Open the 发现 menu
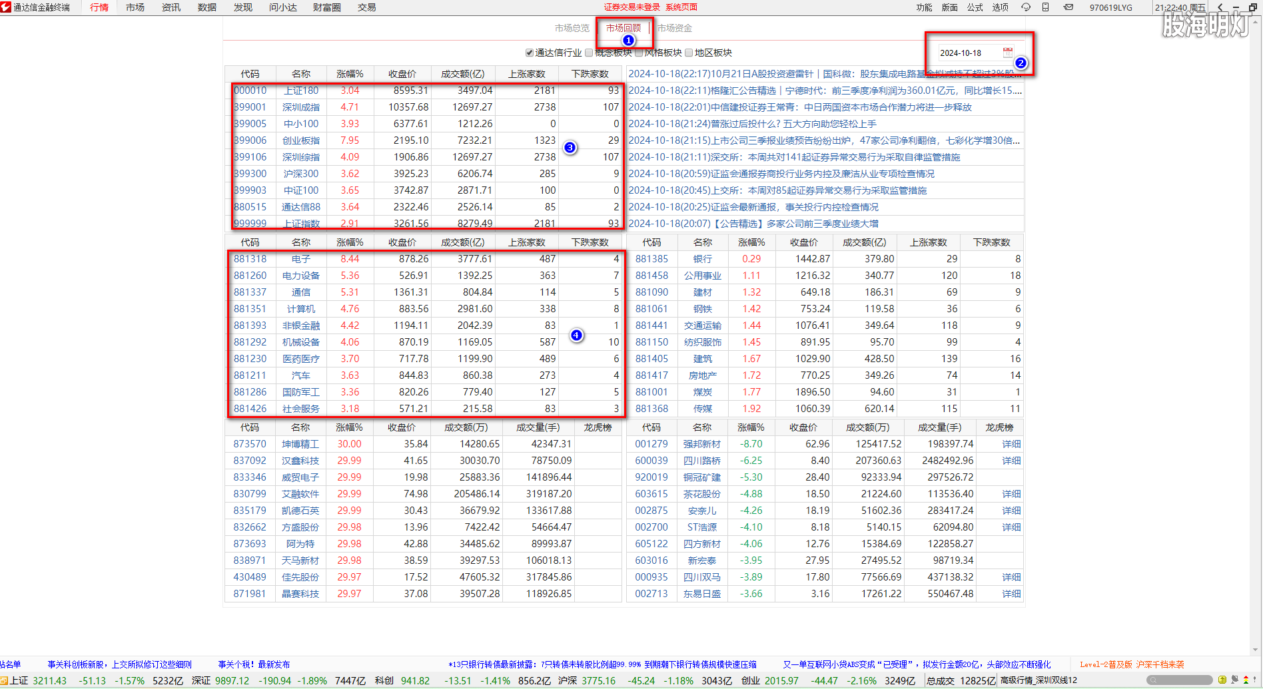Viewport: 1263px width, 689px height. (243, 7)
